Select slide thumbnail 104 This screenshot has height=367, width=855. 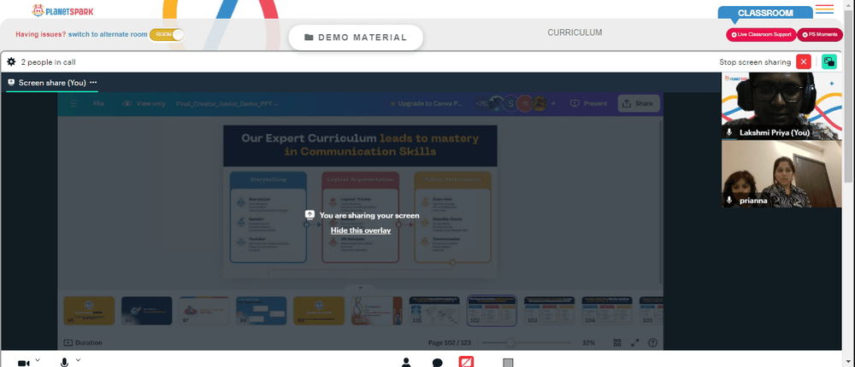(607, 311)
